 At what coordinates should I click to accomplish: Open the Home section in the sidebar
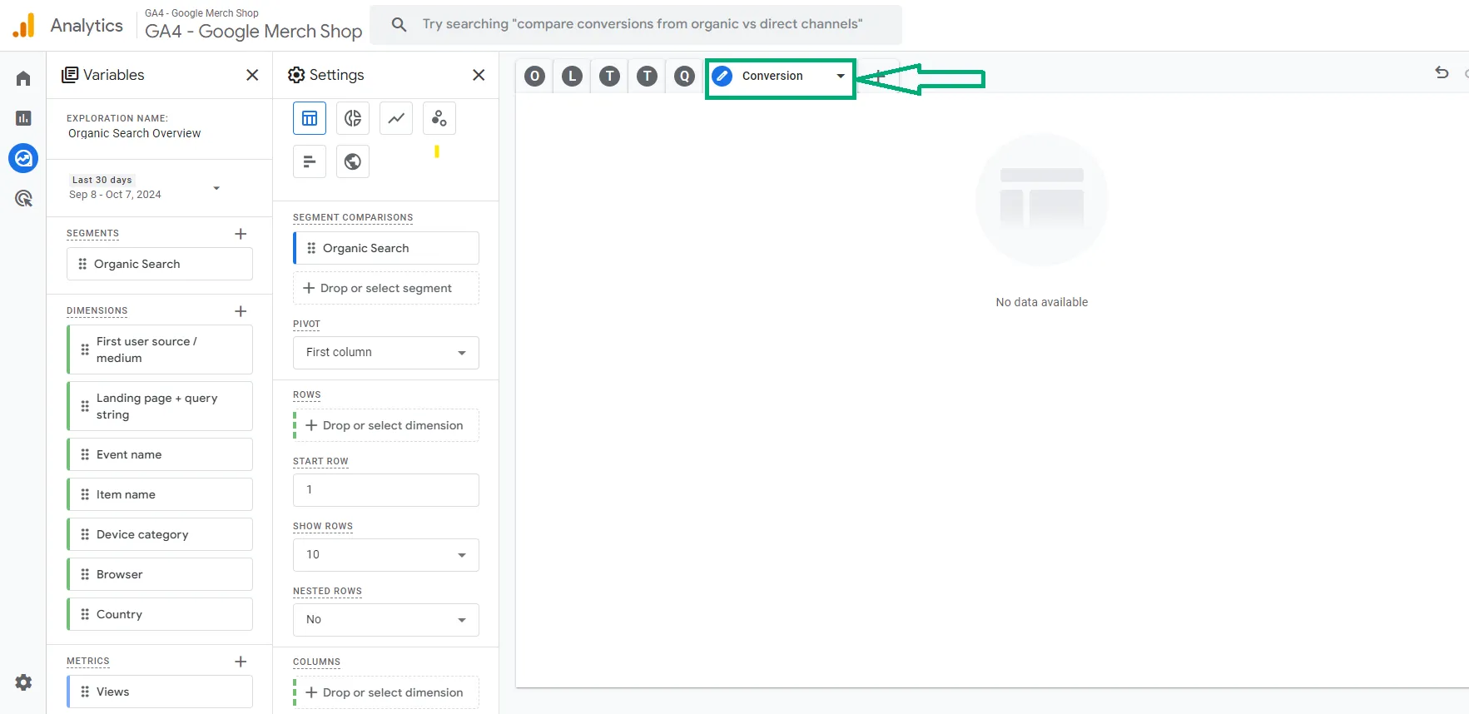pos(23,78)
